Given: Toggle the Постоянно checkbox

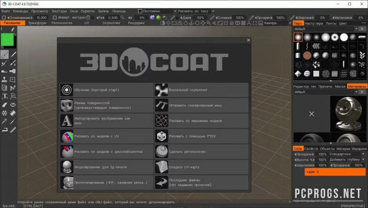Looking at the screenshot, I should point(140,11).
